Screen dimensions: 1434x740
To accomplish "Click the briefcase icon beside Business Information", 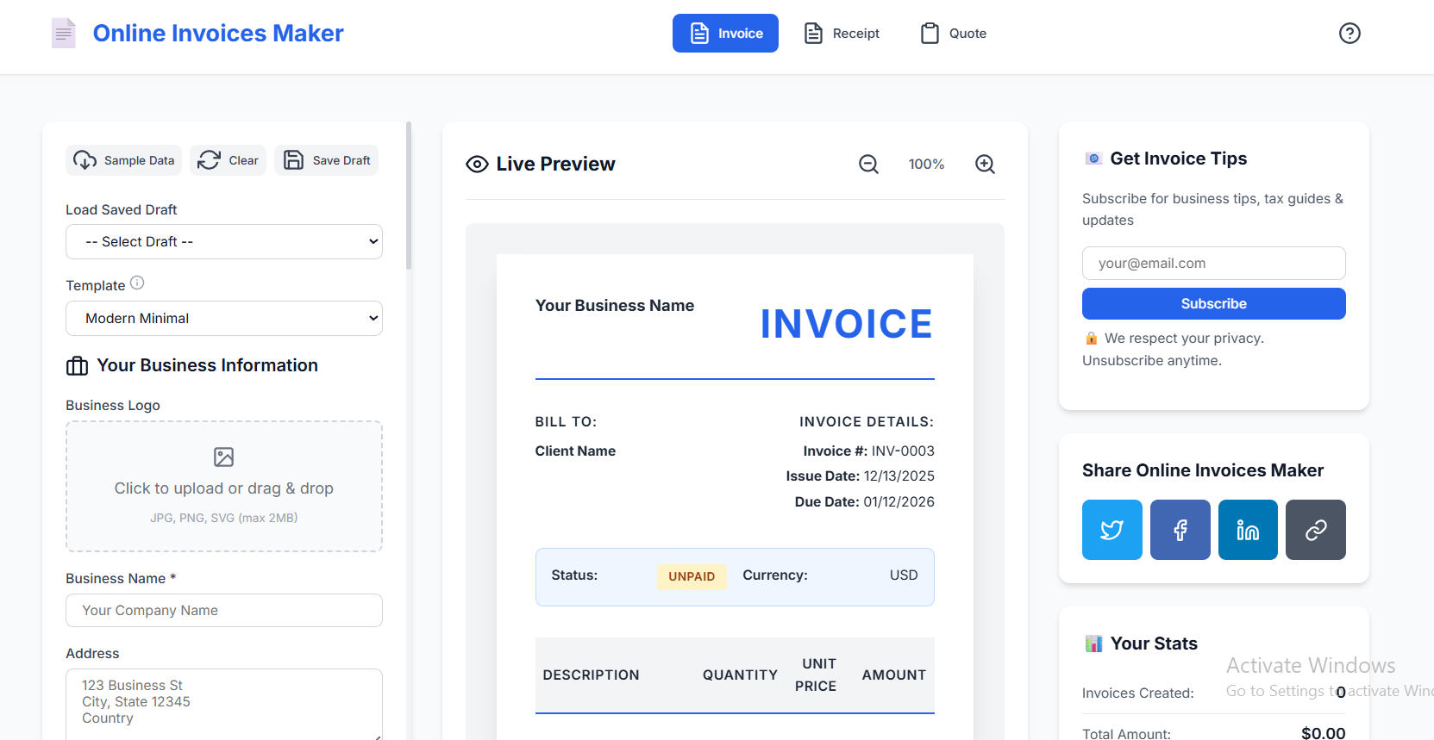I will (77, 366).
